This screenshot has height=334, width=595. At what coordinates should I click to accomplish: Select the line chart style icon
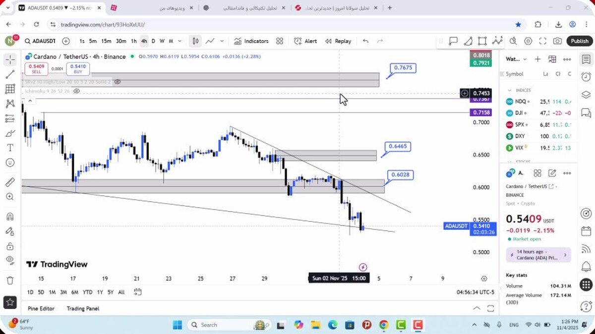210,41
